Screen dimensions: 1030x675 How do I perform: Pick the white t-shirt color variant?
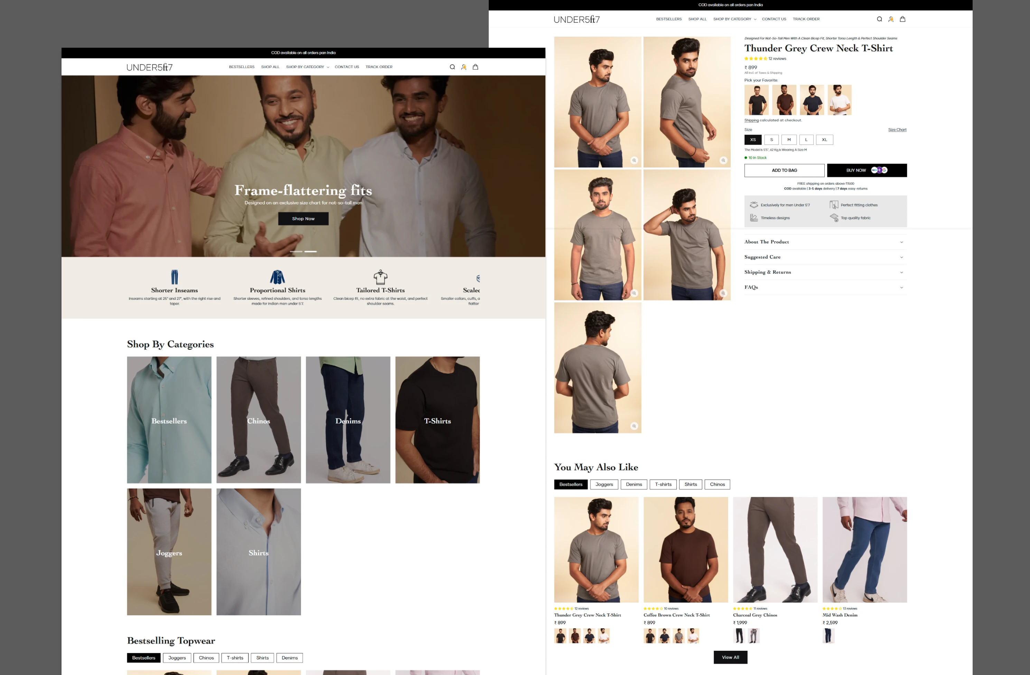[x=839, y=100]
